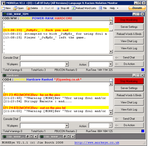Click 'RunTime: 14H 11M 32S' status entry

[99, 70]
